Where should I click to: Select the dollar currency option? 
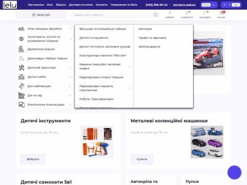tap(230, 5)
